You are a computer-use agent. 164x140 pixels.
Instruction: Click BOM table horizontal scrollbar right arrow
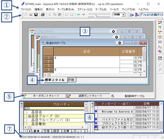coord(141,75)
